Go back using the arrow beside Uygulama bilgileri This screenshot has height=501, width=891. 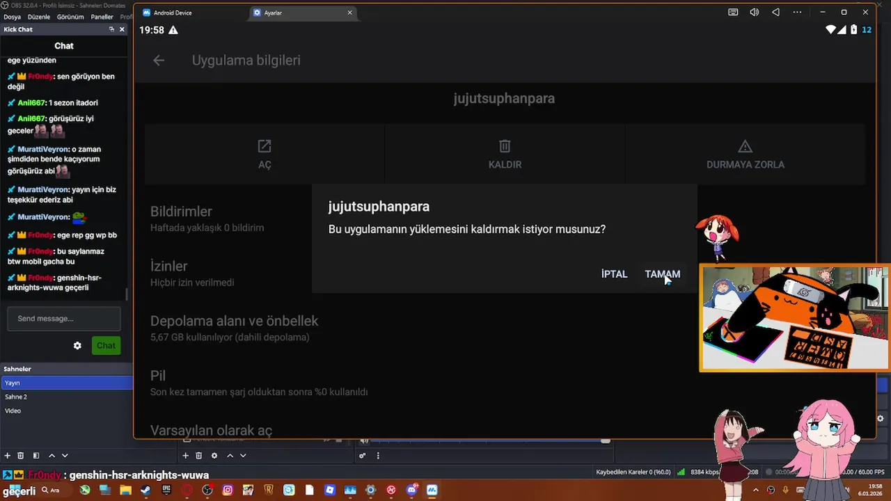tap(159, 61)
